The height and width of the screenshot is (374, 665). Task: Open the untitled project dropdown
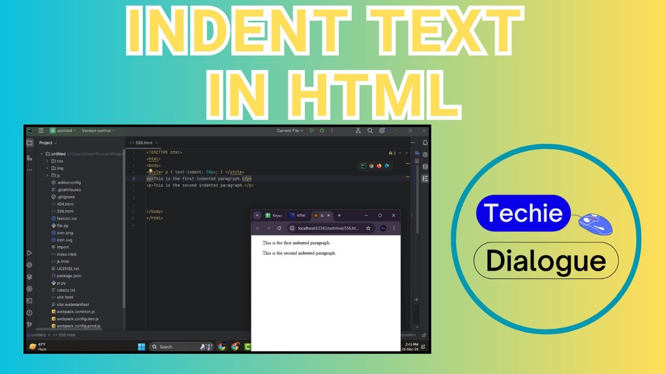click(x=63, y=130)
